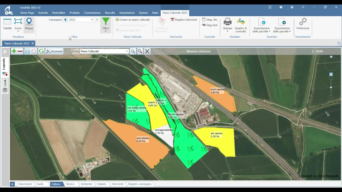Click the title bar video play icon
Viewport: 342px width, 192px height.
[270, 7]
